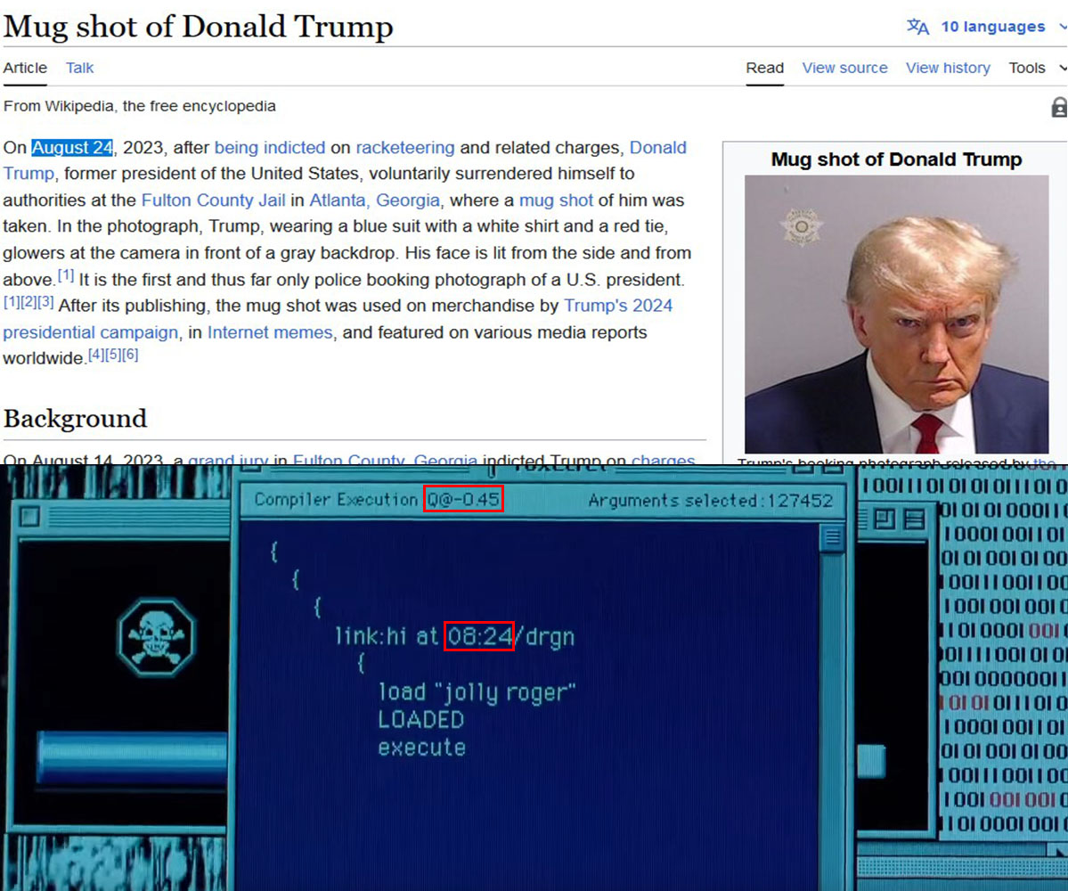Open the View source tab

click(844, 68)
